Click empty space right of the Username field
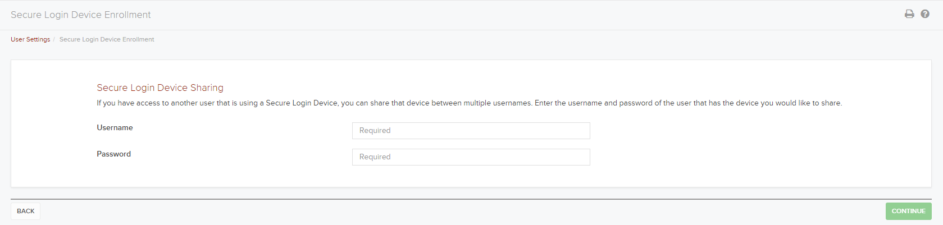The image size is (943, 225). (x=730, y=131)
